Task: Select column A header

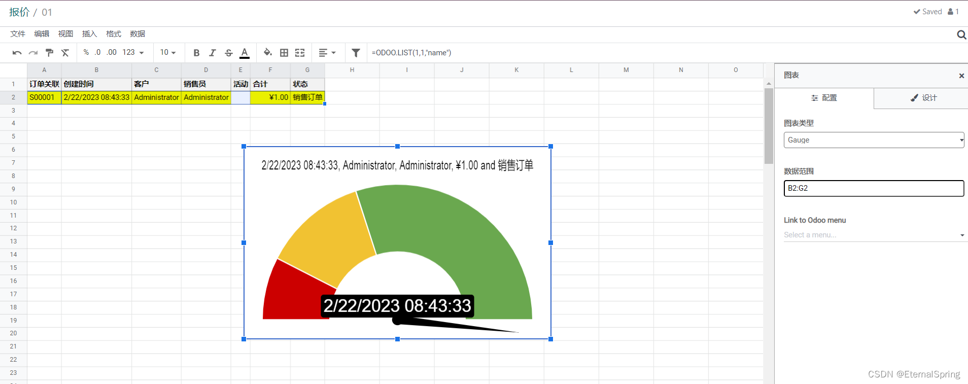Action: pyautogui.click(x=44, y=70)
